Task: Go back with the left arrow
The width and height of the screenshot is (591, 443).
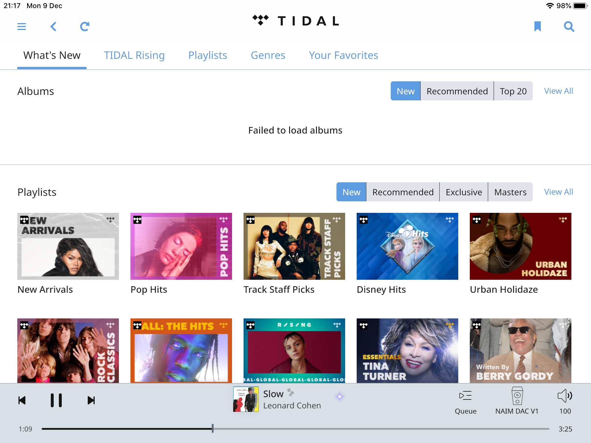Action: pyautogui.click(x=53, y=27)
